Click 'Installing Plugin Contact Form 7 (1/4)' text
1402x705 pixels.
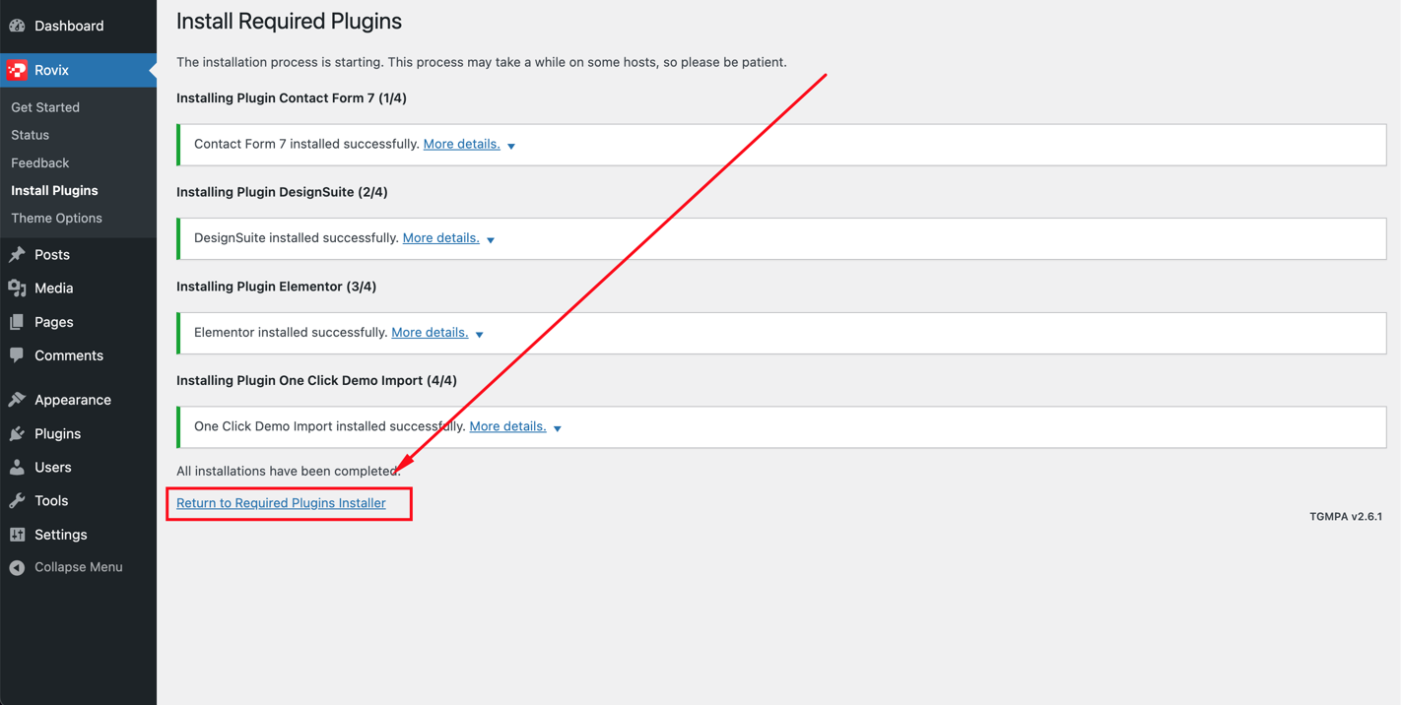point(292,98)
